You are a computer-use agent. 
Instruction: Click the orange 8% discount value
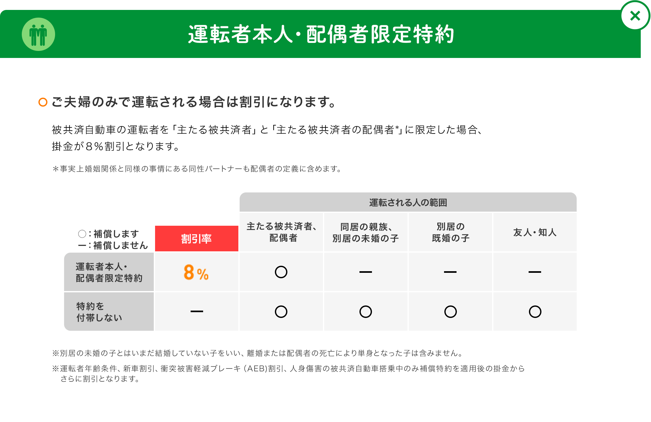[196, 272]
